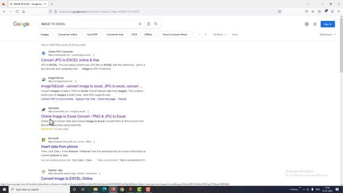
Task: Click the Type here to search box
Action: (39, 189)
